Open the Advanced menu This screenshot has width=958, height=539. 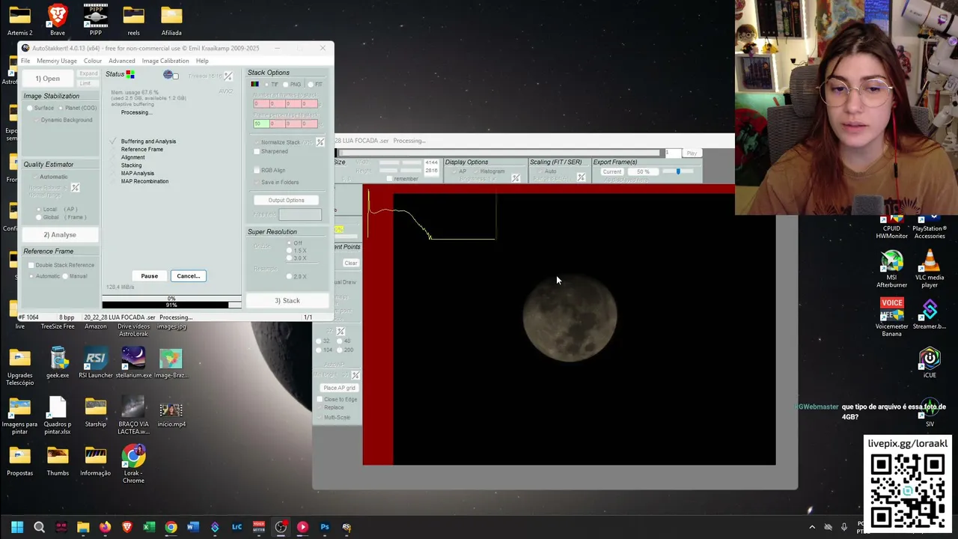(x=122, y=61)
